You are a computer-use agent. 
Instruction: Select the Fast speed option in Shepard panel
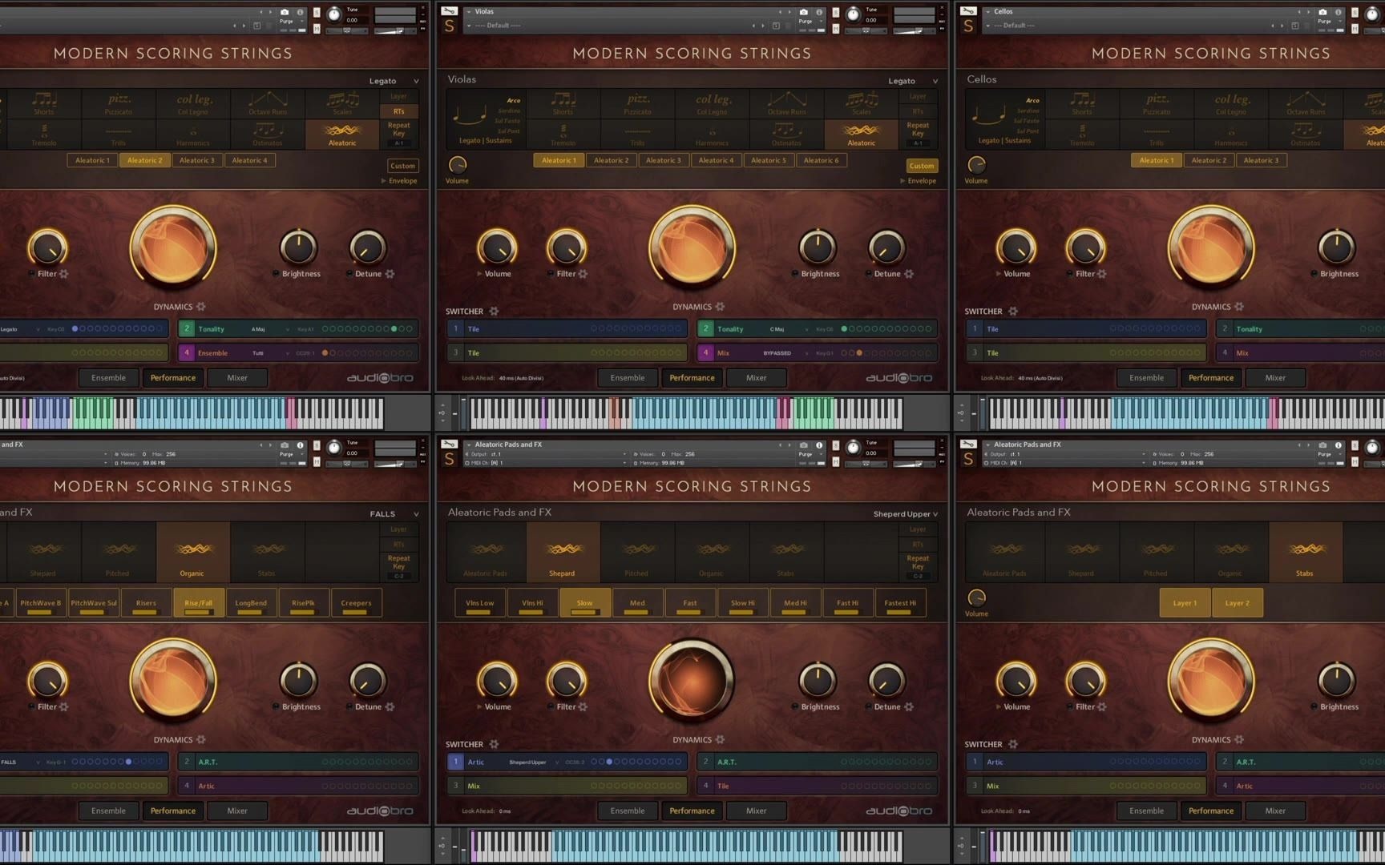pyautogui.click(x=690, y=602)
